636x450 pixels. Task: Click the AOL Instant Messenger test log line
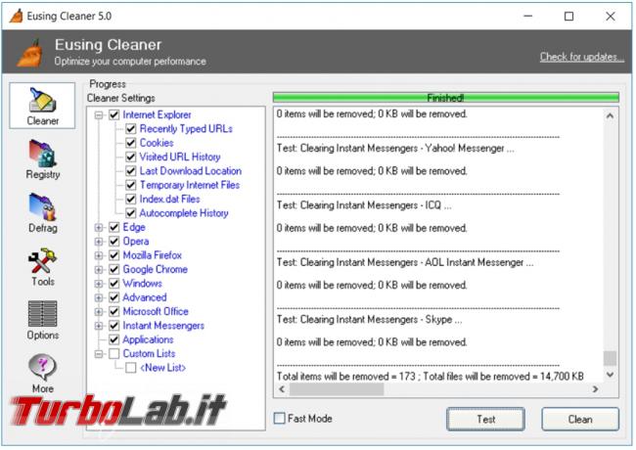(x=405, y=262)
